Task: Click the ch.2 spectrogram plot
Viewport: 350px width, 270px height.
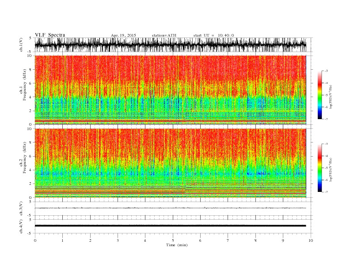Action: [171, 163]
